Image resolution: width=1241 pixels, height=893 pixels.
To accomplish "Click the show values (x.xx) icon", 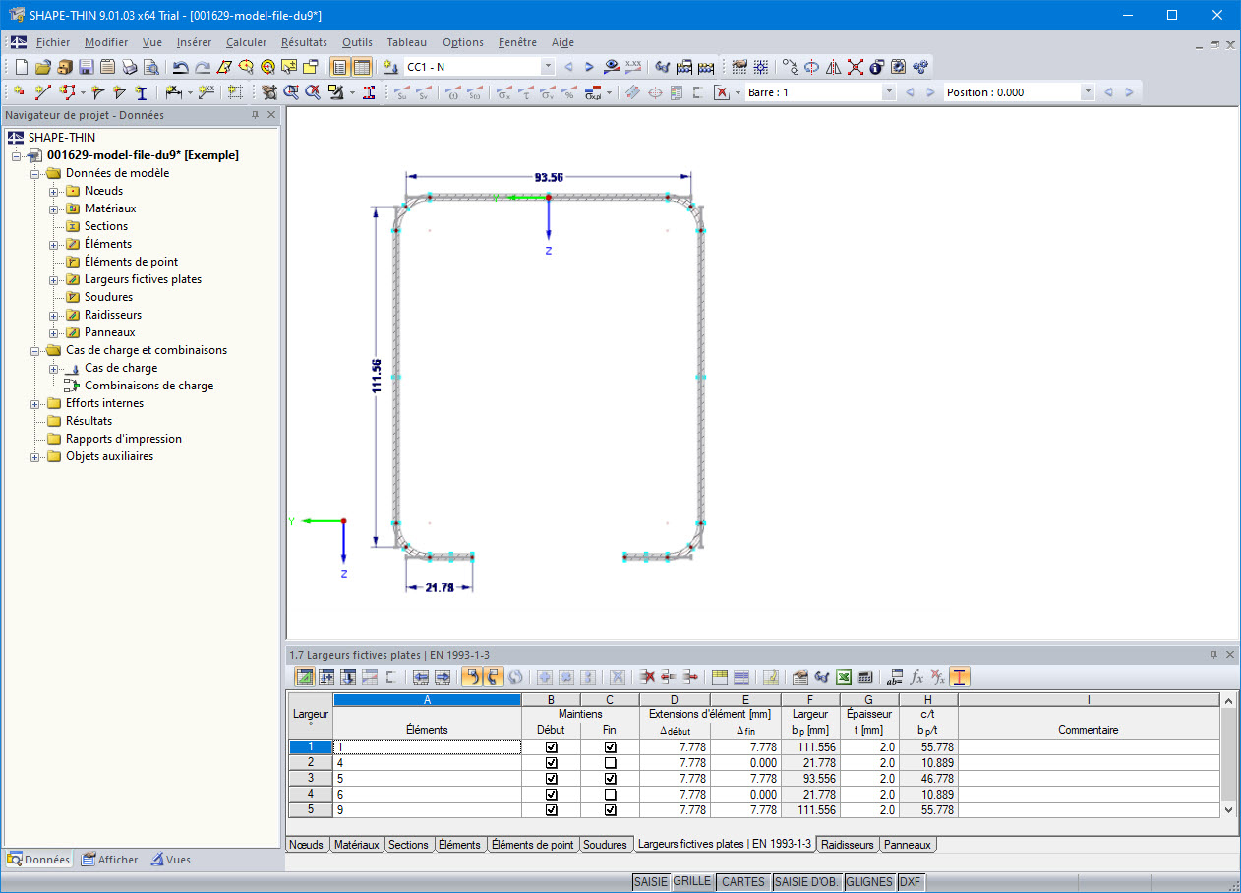I will point(633,67).
